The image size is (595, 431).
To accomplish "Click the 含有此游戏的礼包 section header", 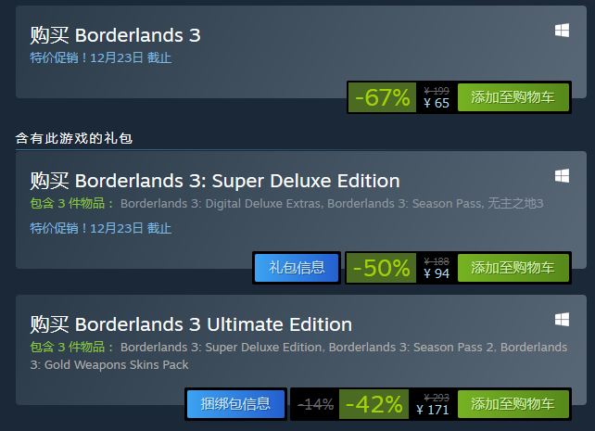I will pyautogui.click(x=74, y=138).
